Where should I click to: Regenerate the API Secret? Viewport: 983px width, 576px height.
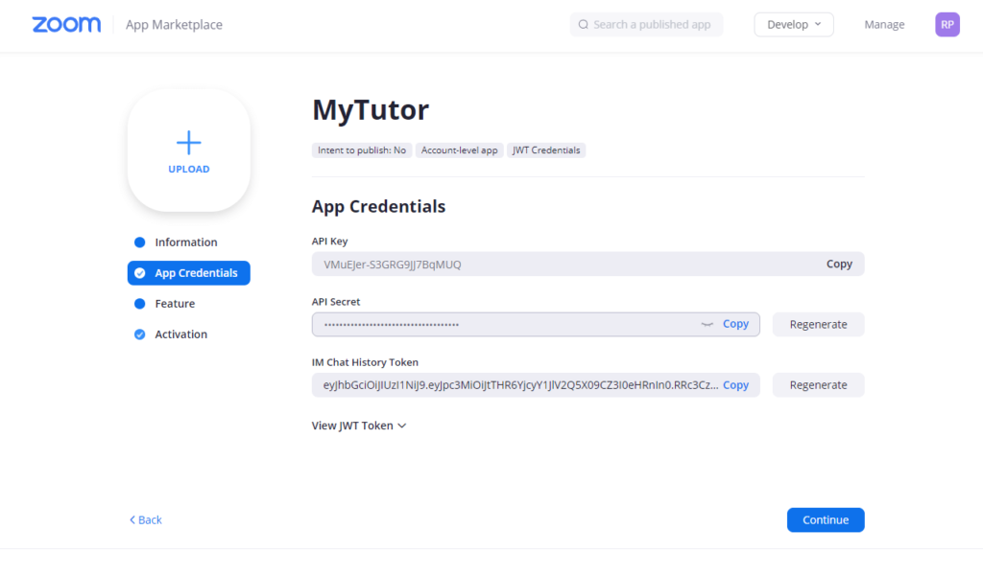818,324
